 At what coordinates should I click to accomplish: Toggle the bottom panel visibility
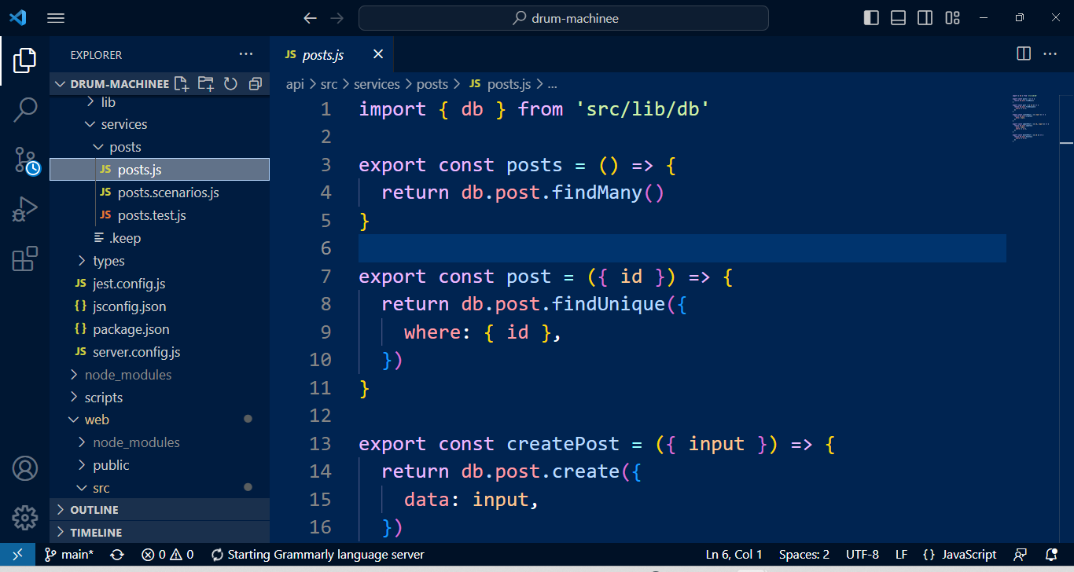click(x=898, y=17)
